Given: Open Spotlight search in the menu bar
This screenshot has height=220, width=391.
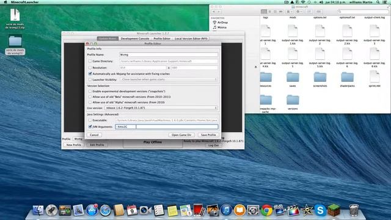Looking at the screenshot, I should 378,2.
